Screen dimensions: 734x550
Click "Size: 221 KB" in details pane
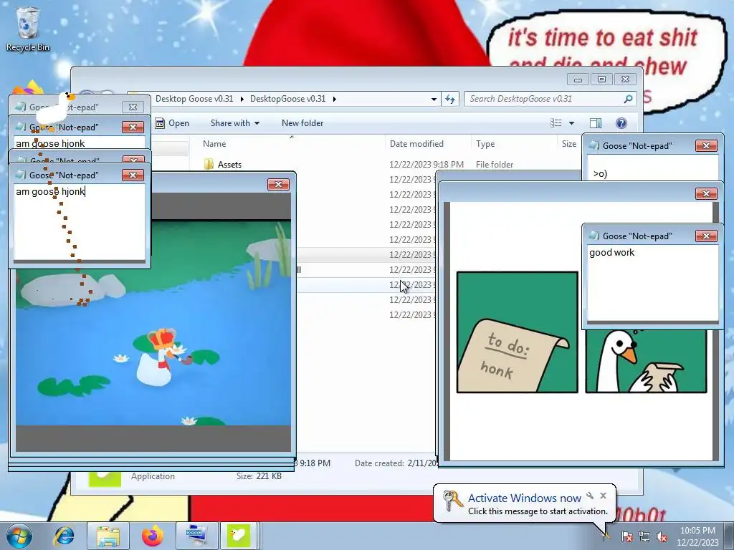pyautogui.click(x=259, y=476)
